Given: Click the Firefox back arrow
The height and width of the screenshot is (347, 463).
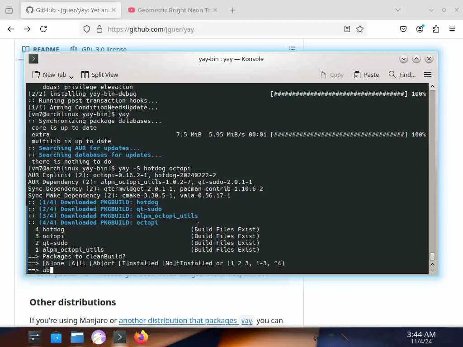Looking at the screenshot, I should 11,29.
